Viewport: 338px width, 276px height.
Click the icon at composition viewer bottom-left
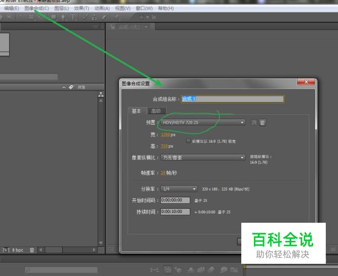110,249
